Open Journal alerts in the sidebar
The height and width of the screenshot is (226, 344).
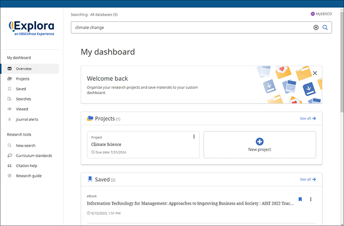(x=27, y=120)
